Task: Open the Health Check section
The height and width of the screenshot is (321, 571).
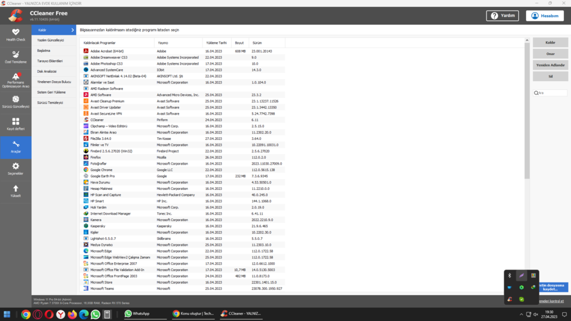Action: (16, 35)
